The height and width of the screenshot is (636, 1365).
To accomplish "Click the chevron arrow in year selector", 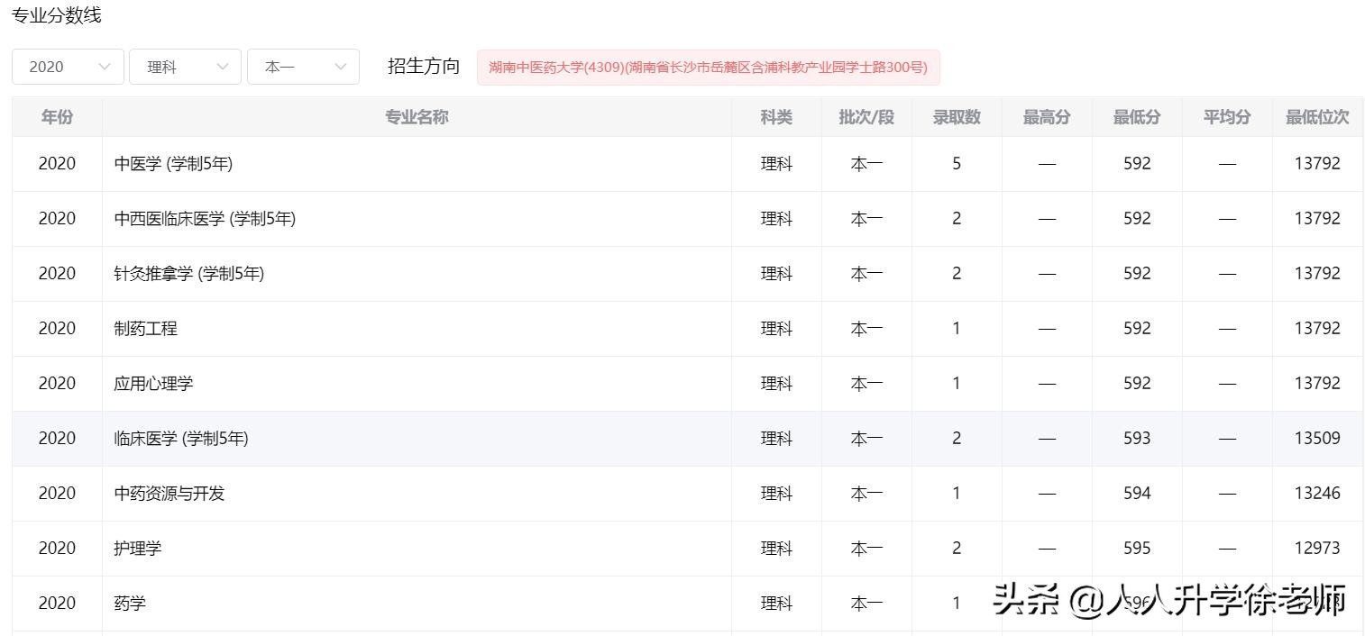I will (x=105, y=67).
